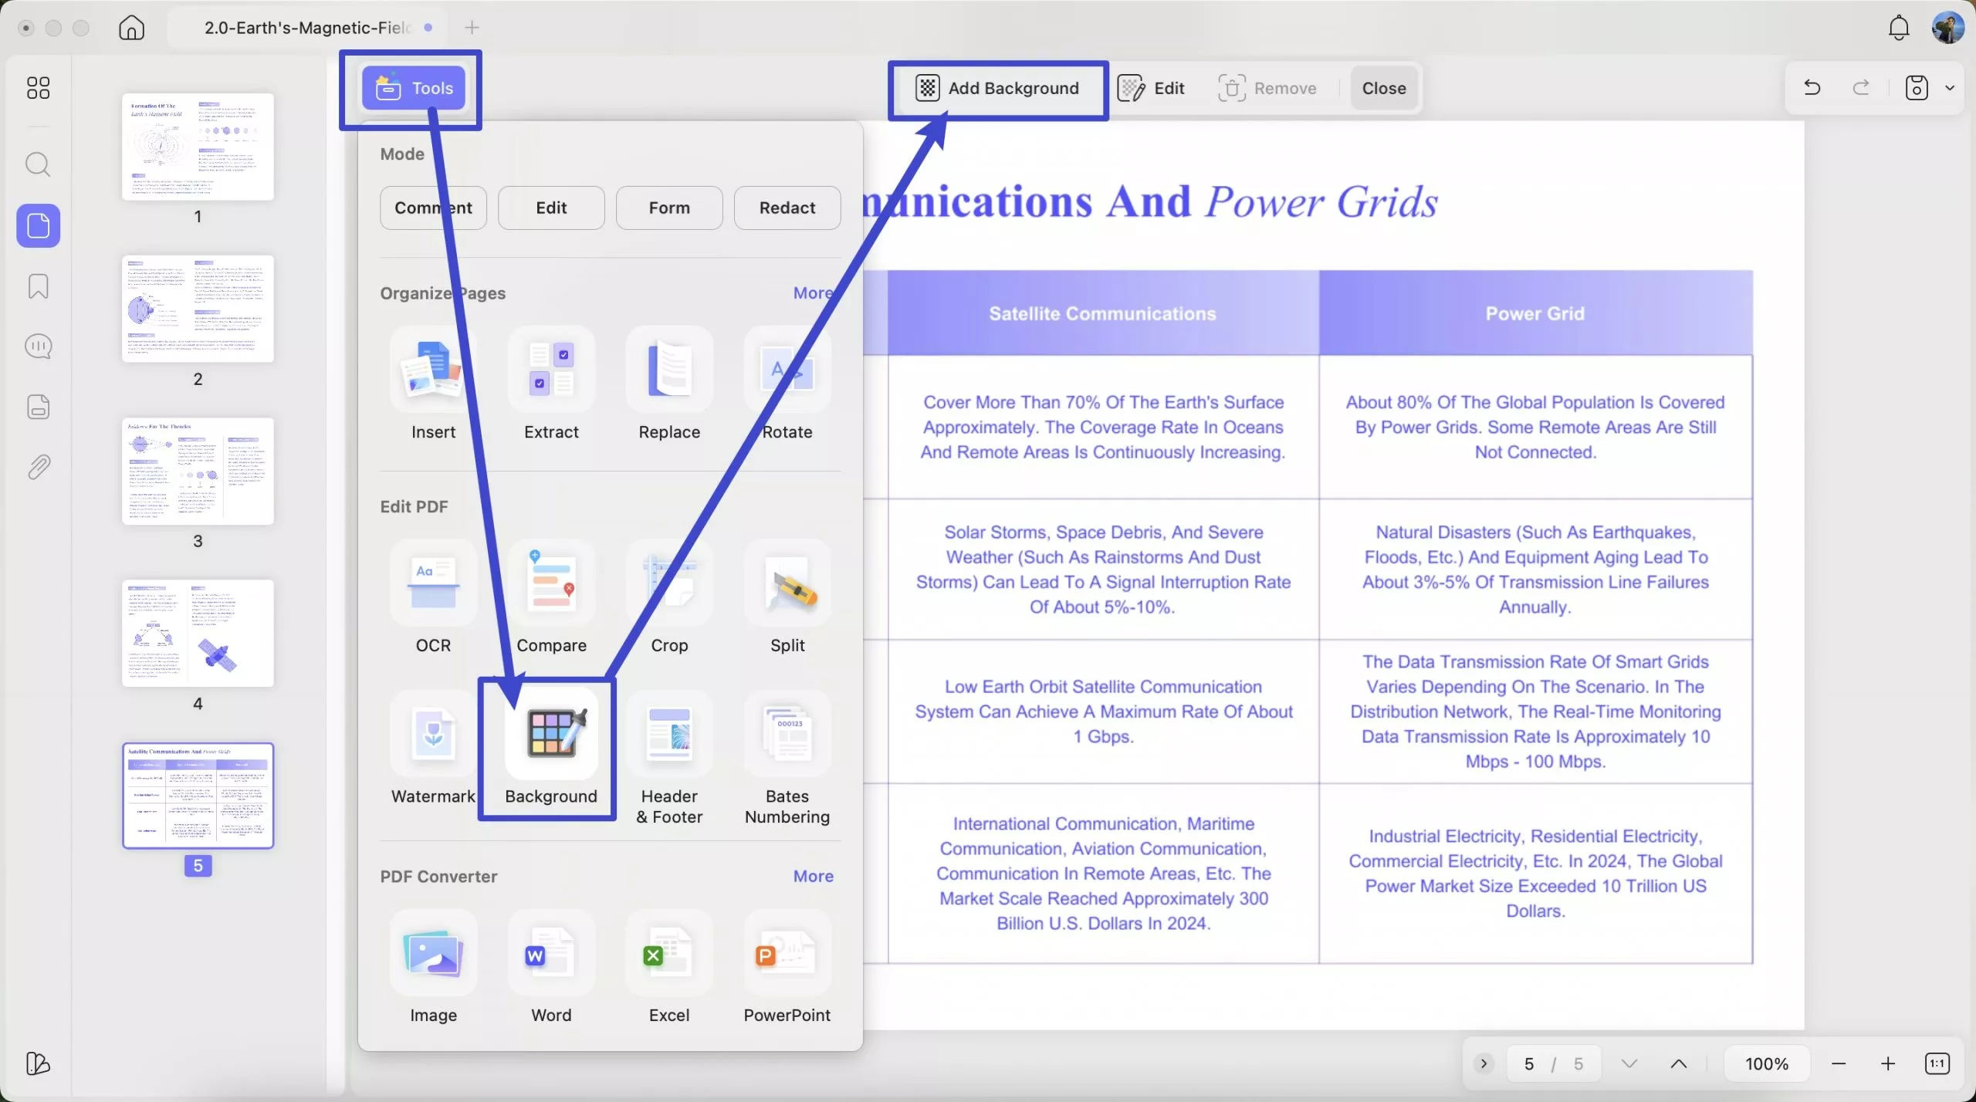Go to next page with down chevron
The image size is (1976, 1102).
pos(1629,1064)
